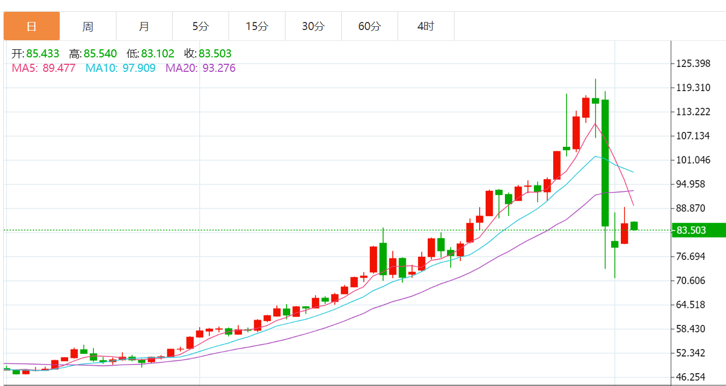
Task: Choose the 60分 timeframe tab
Action: tap(370, 26)
